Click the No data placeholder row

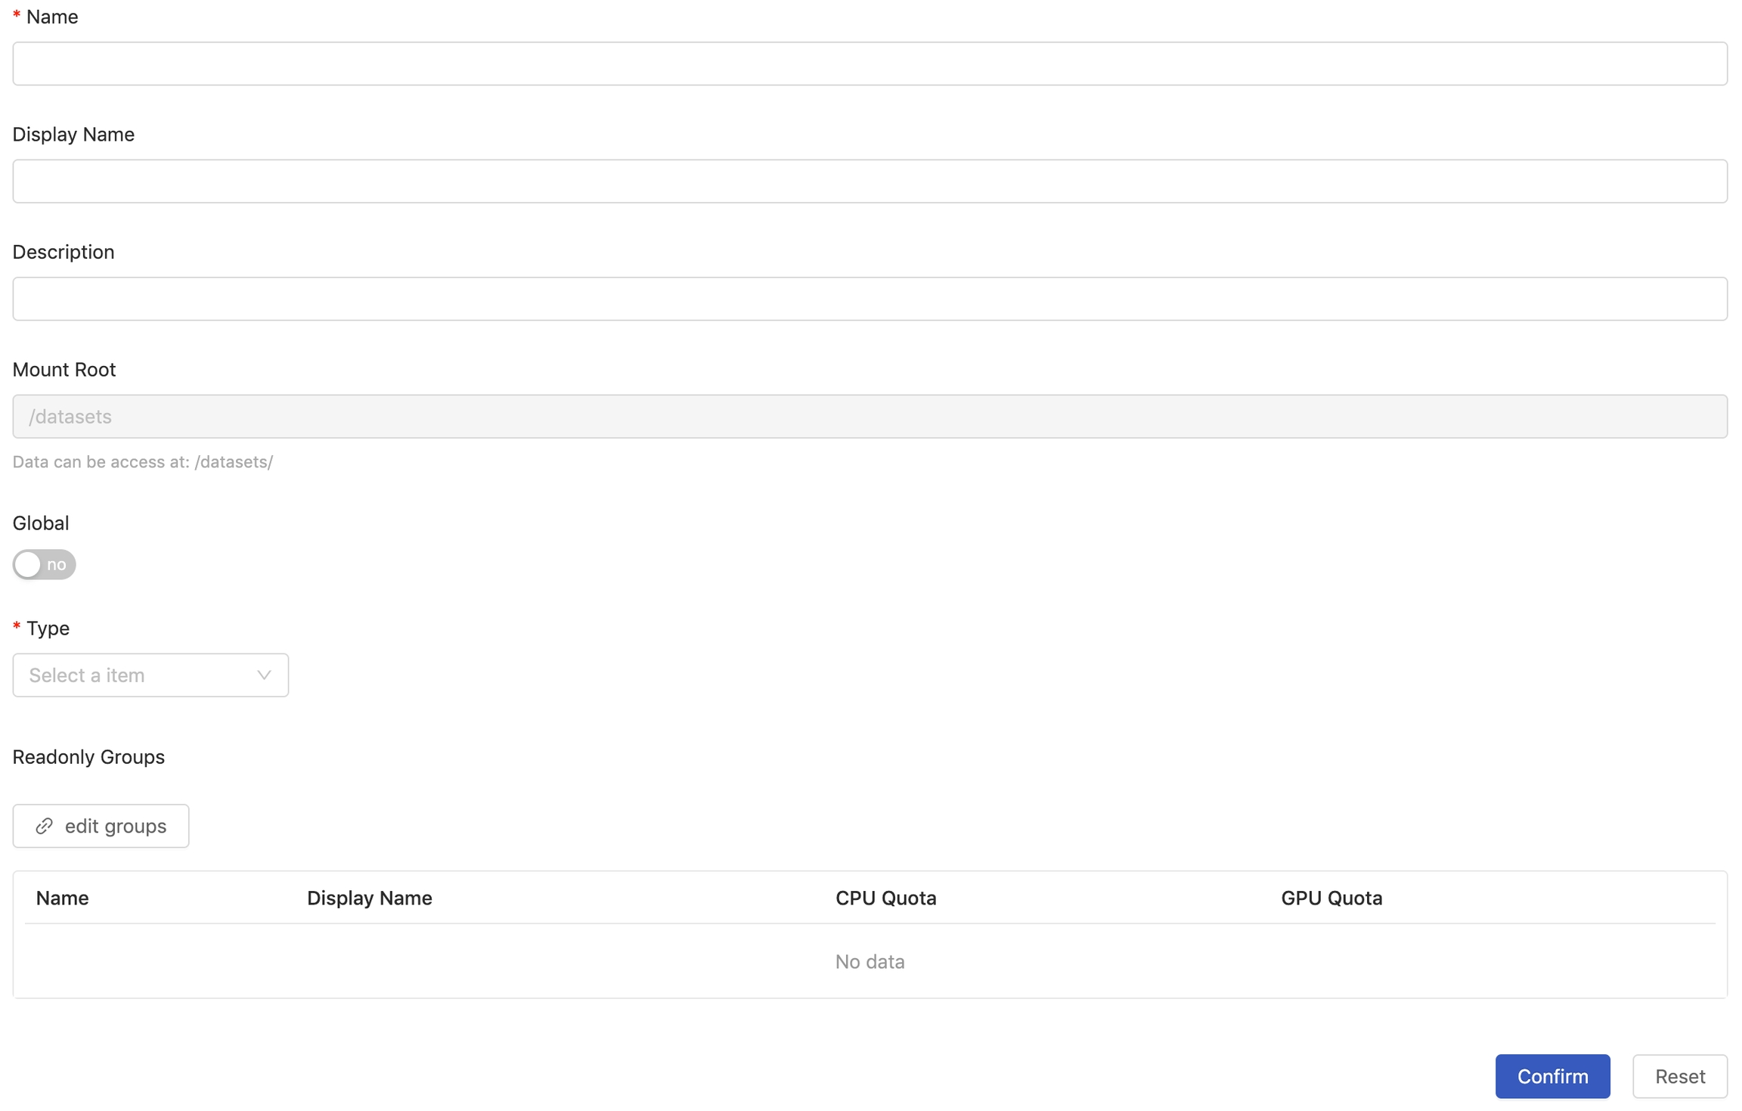870,961
